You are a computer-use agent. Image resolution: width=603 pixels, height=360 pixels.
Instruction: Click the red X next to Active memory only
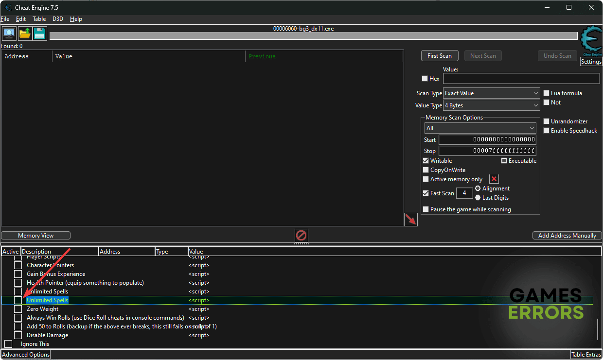pos(494,179)
